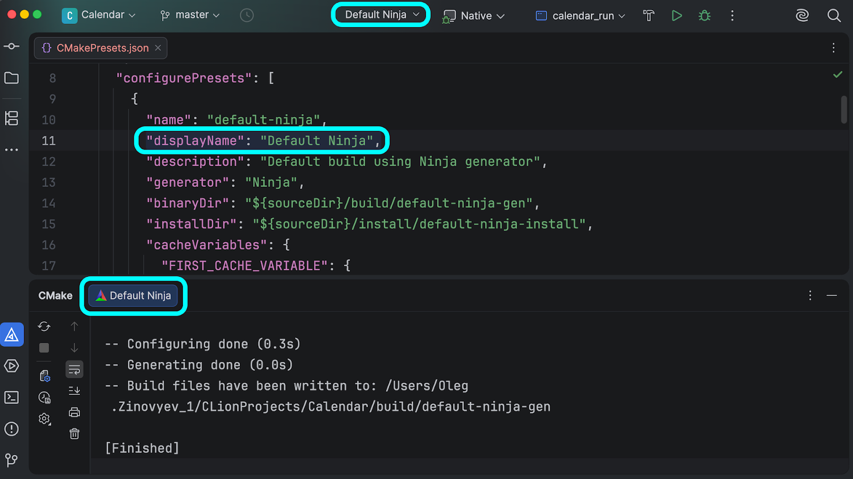Screen dimensions: 853x479
Task: Open the Default Ninja profile dropdown
Action: click(x=381, y=15)
